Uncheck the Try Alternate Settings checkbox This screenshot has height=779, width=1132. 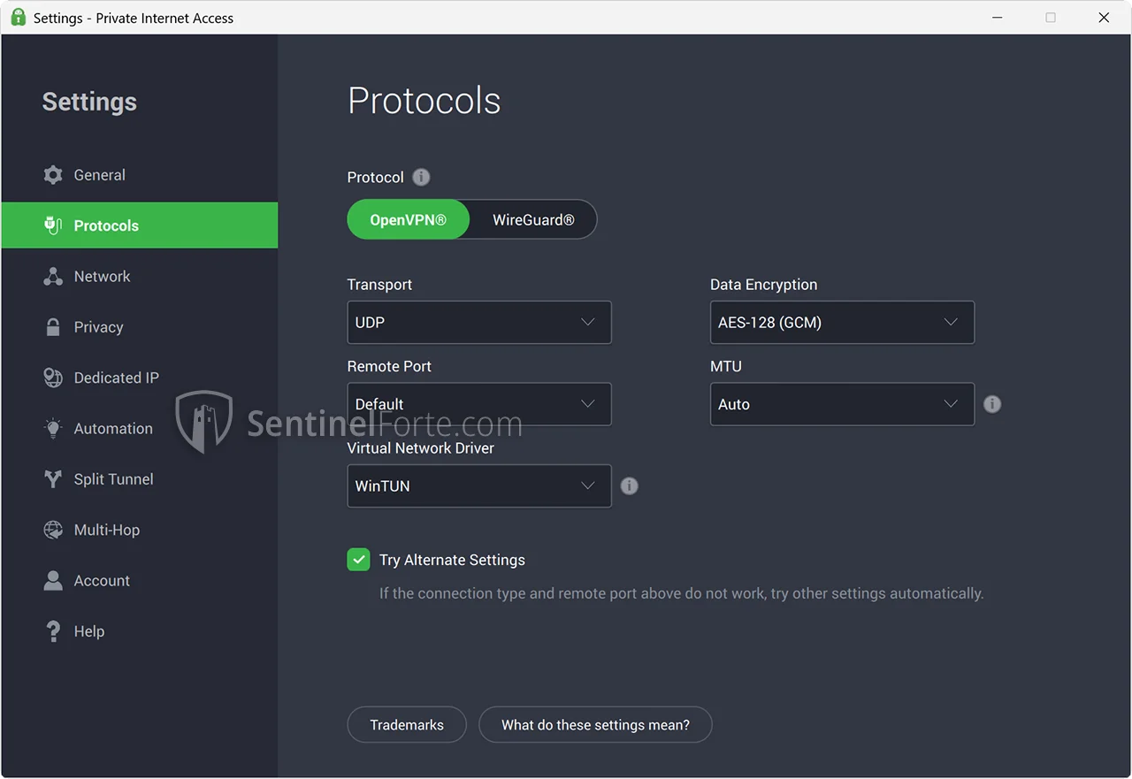point(358,560)
